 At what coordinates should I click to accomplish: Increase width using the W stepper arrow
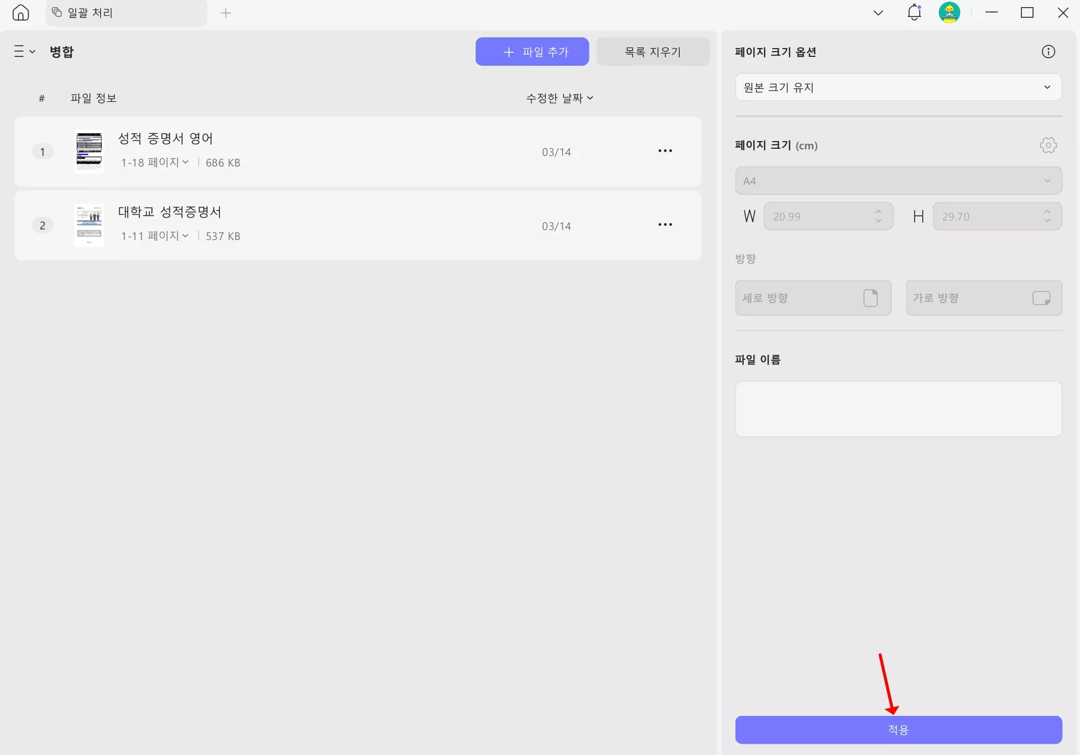877,212
